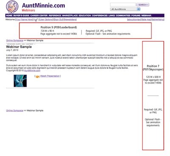The height and width of the screenshot is (156, 170).
Task: Click the Position 7 Skyscraper ad
Action: tap(153, 96)
